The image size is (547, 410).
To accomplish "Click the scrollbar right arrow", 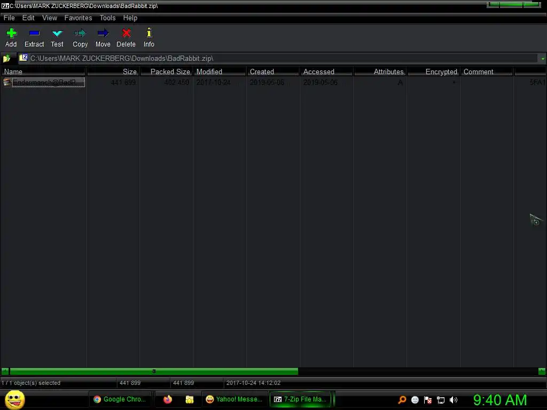I will [542, 372].
